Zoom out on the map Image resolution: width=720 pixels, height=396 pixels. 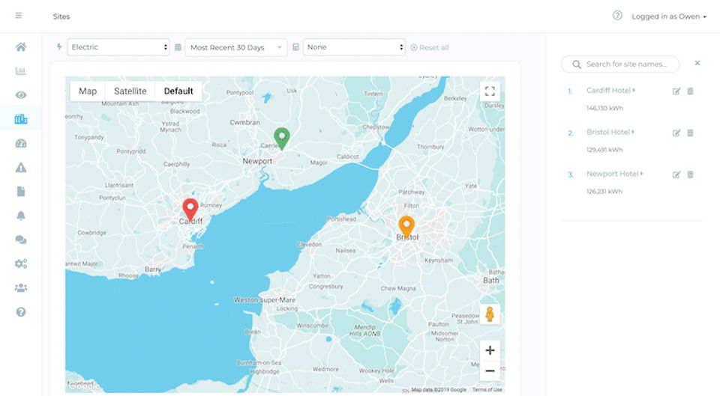point(490,371)
